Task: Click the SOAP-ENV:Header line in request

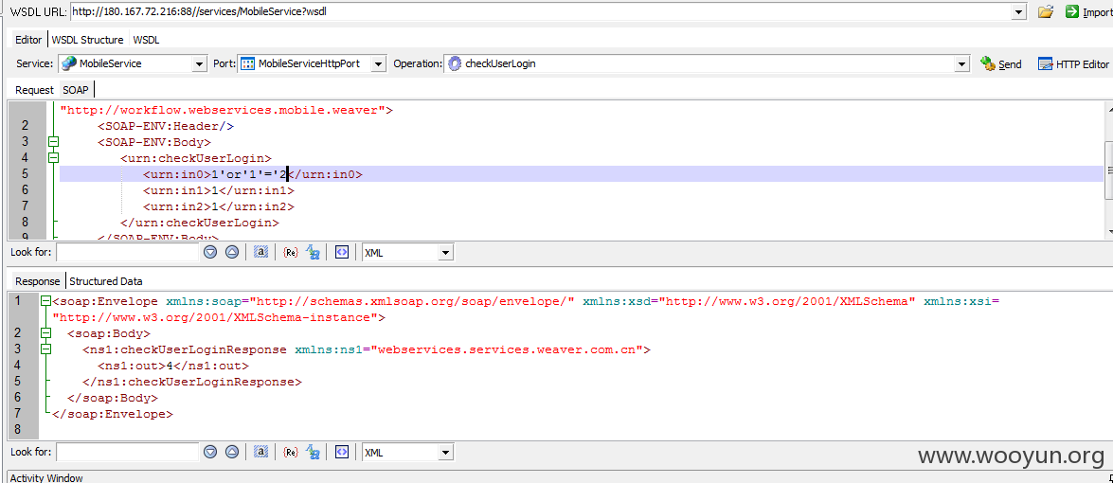Action: point(166,126)
